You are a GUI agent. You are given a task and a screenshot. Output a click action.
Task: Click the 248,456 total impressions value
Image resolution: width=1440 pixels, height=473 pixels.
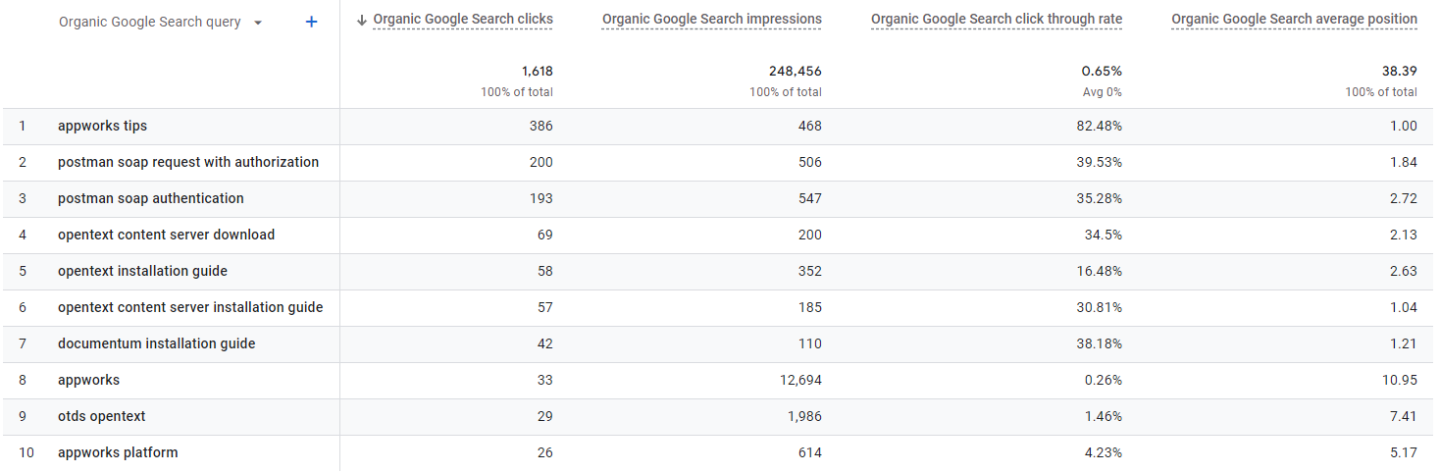pos(795,71)
